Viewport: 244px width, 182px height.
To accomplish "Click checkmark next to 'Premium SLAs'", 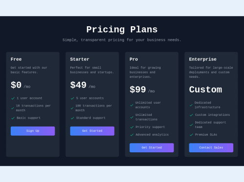I will 191,135.
